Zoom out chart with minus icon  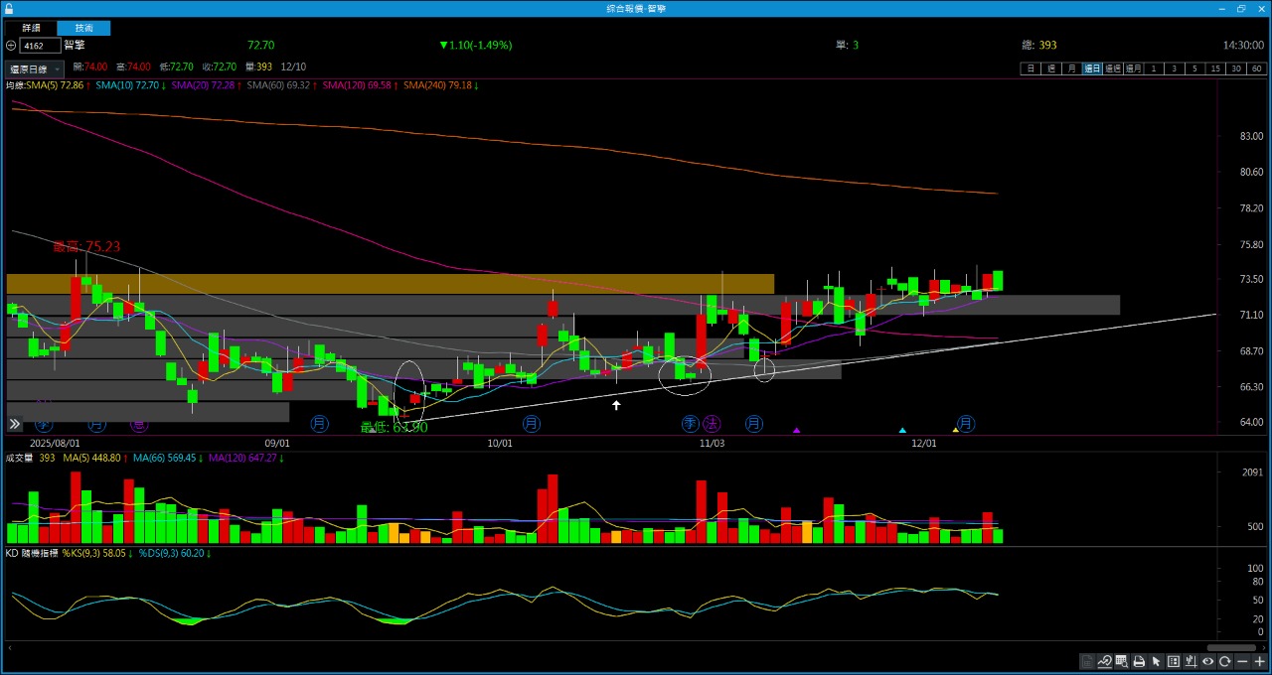point(1243,662)
